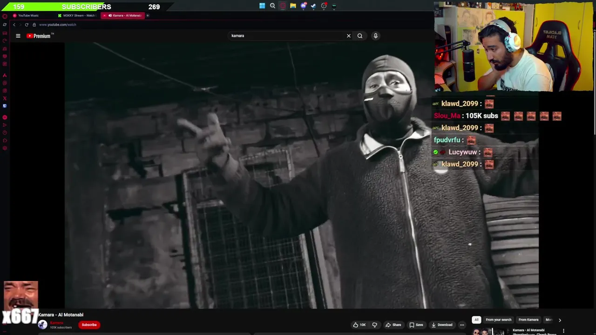The image size is (596, 335).
Task: Open Messenger in Opera sidebar
Action: [5, 83]
